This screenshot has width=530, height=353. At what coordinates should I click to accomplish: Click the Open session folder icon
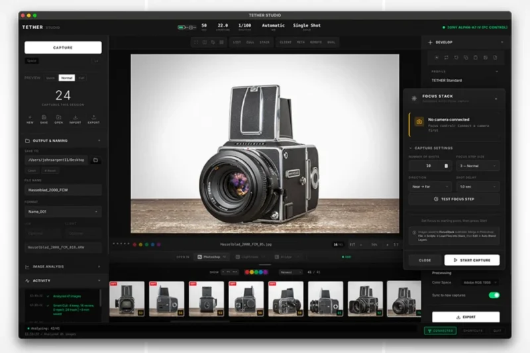tap(58, 117)
